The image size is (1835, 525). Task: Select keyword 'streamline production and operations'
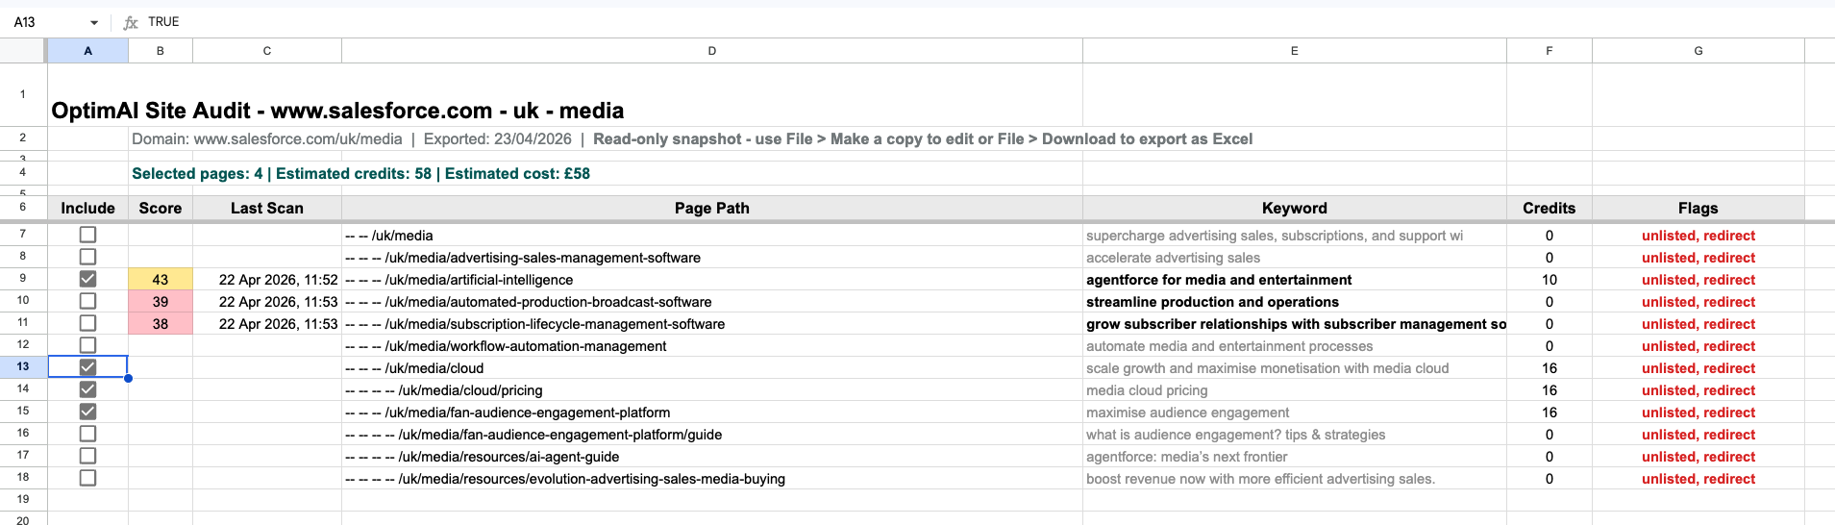point(1295,301)
